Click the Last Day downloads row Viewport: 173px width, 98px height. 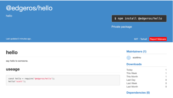tap(147, 80)
